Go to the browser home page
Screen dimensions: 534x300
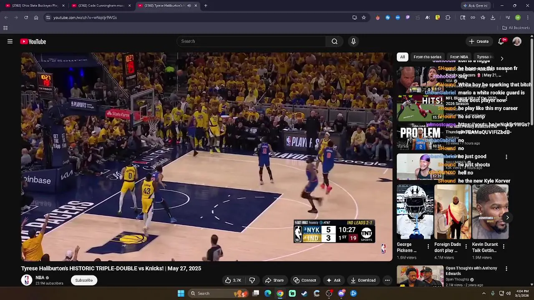36,17
